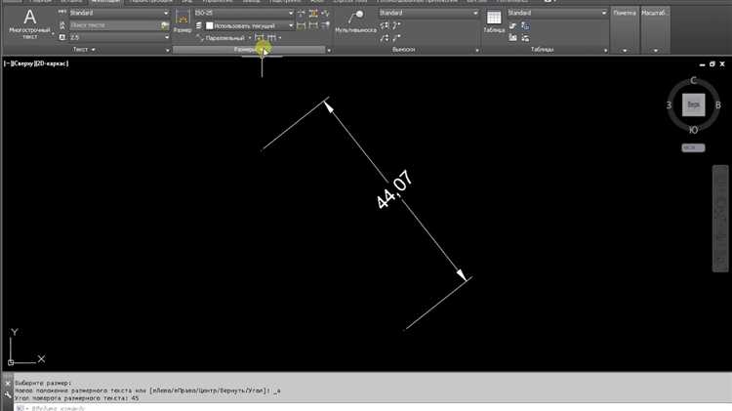Click the bottom-left icon in Таблицы panel

pos(512,38)
